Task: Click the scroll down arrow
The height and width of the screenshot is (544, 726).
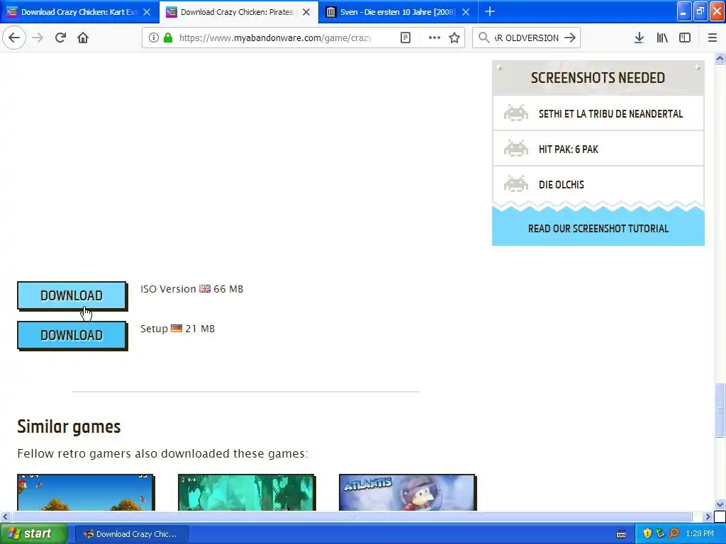Action: [720, 504]
